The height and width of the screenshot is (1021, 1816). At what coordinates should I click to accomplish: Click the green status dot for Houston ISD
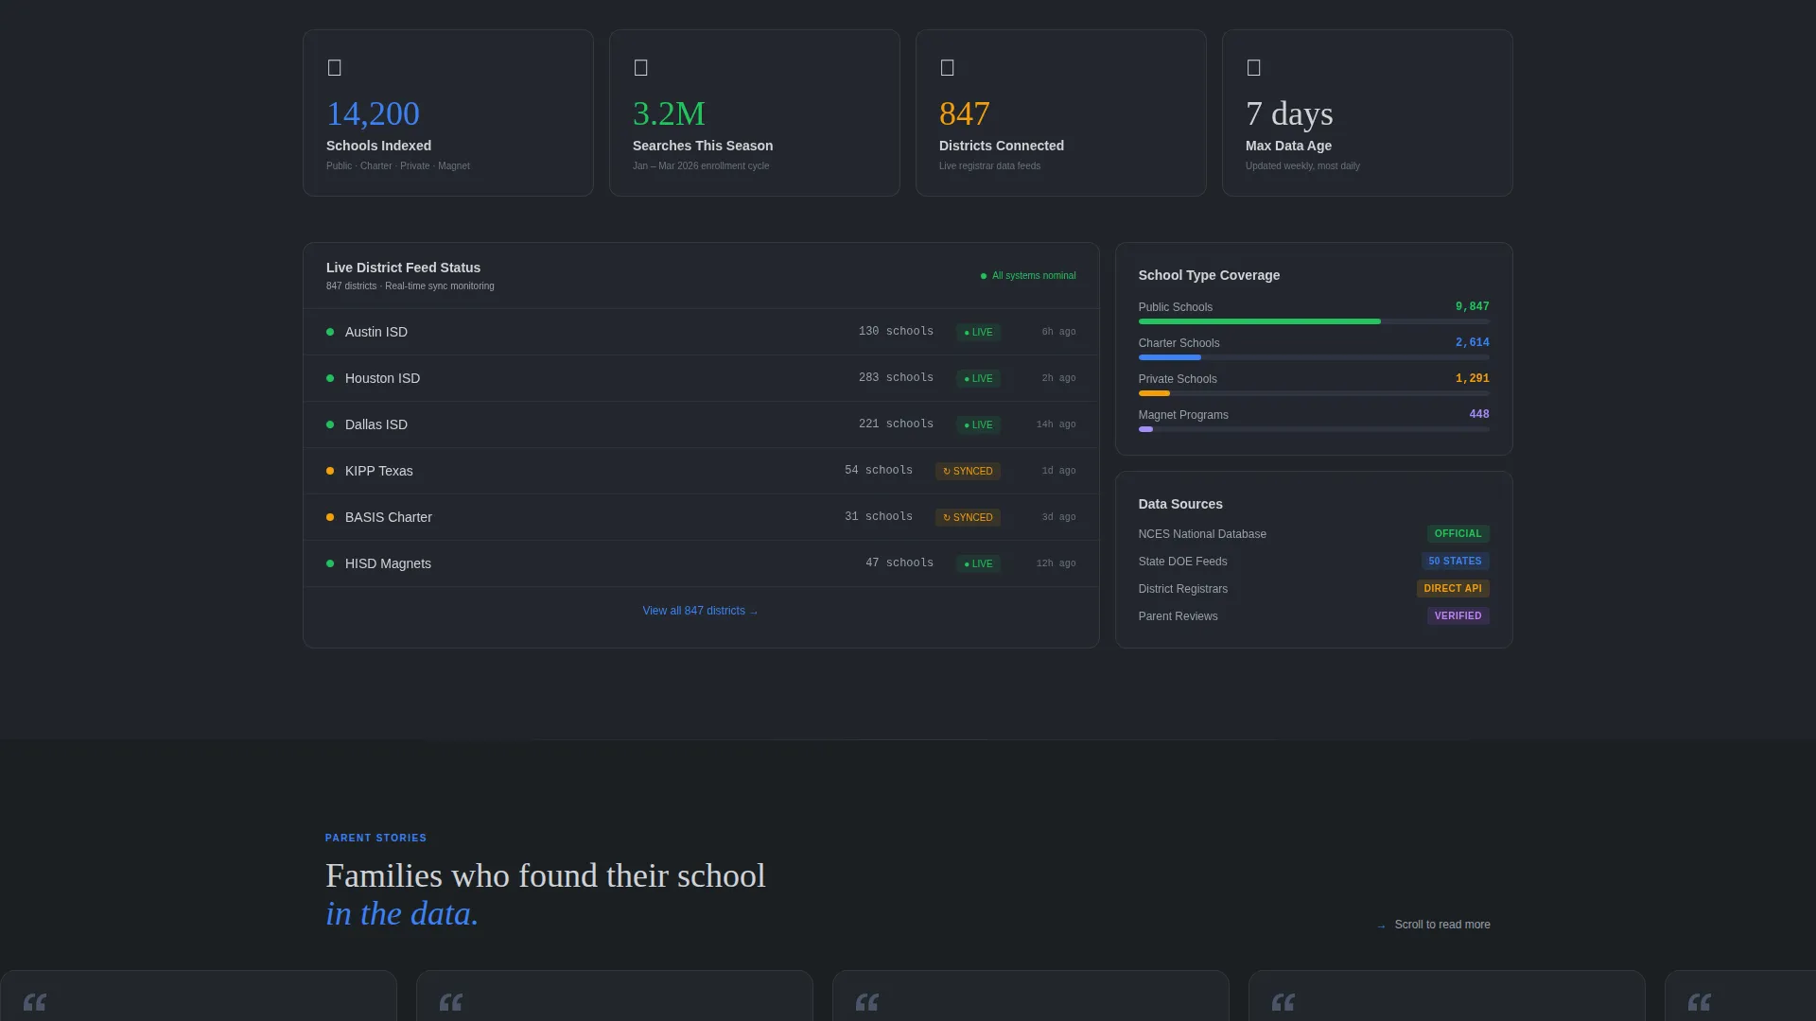point(330,378)
